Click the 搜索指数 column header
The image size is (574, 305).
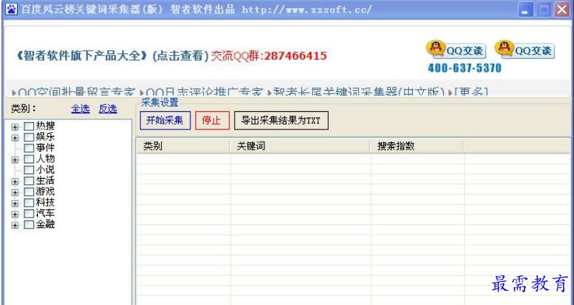[417, 146]
